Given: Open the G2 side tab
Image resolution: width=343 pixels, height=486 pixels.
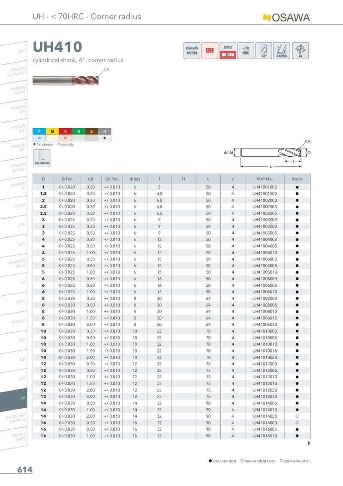Looking at the screenshot, I should point(14,284).
